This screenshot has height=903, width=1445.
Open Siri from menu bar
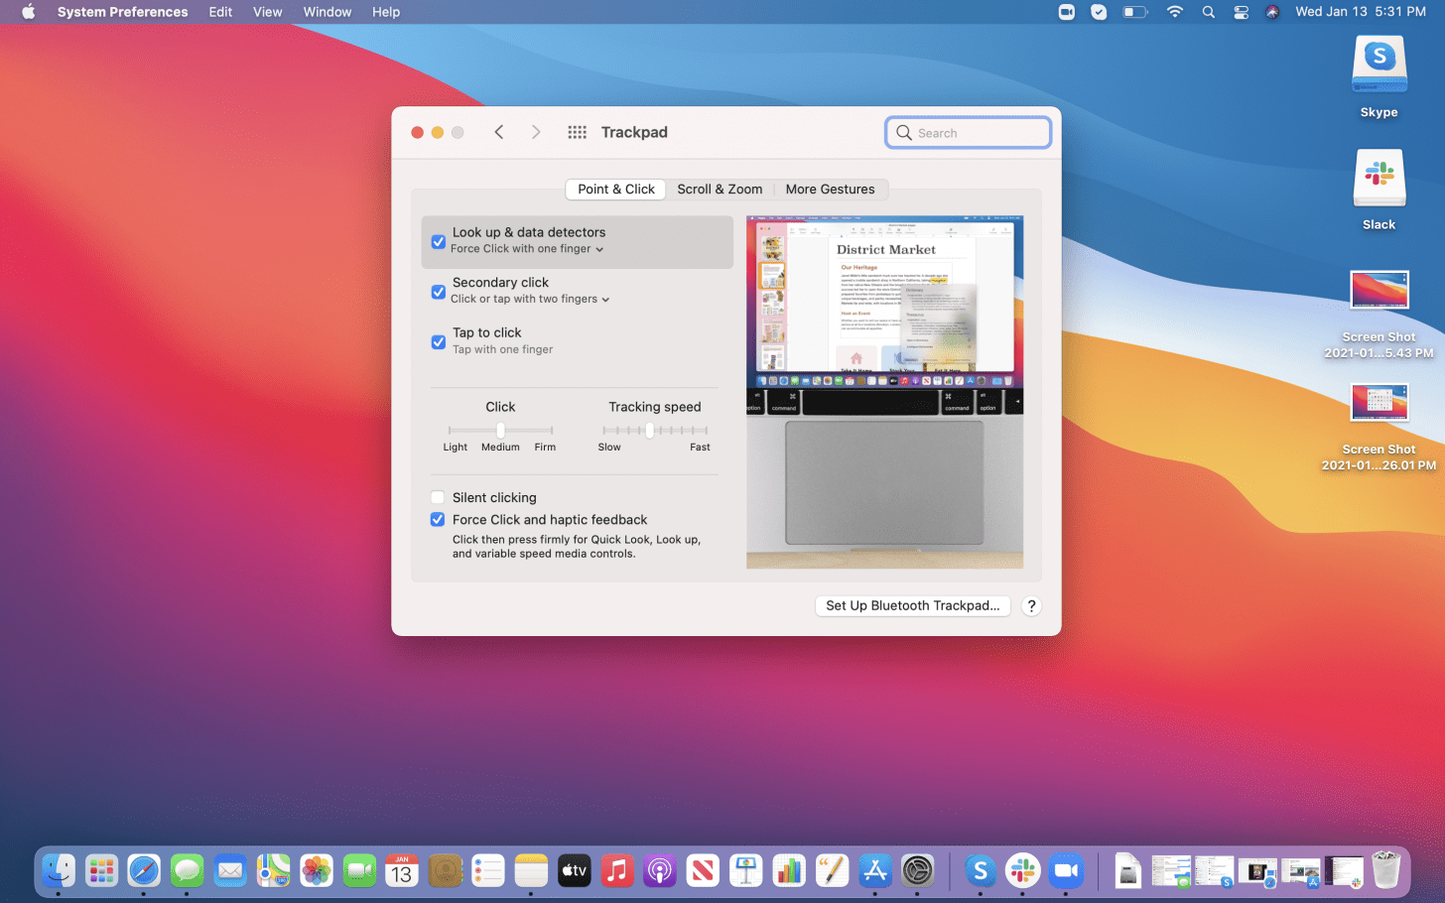click(x=1272, y=12)
